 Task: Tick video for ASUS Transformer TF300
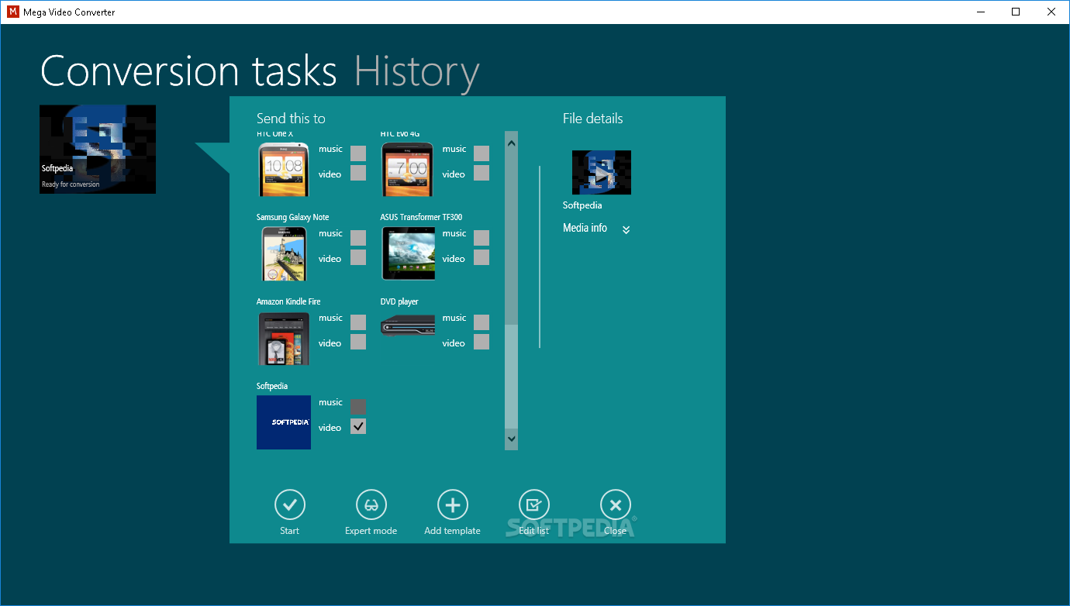coord(481,257)
